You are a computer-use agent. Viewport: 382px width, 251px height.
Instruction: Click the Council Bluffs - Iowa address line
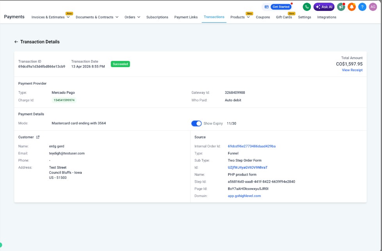coord(65,173)
